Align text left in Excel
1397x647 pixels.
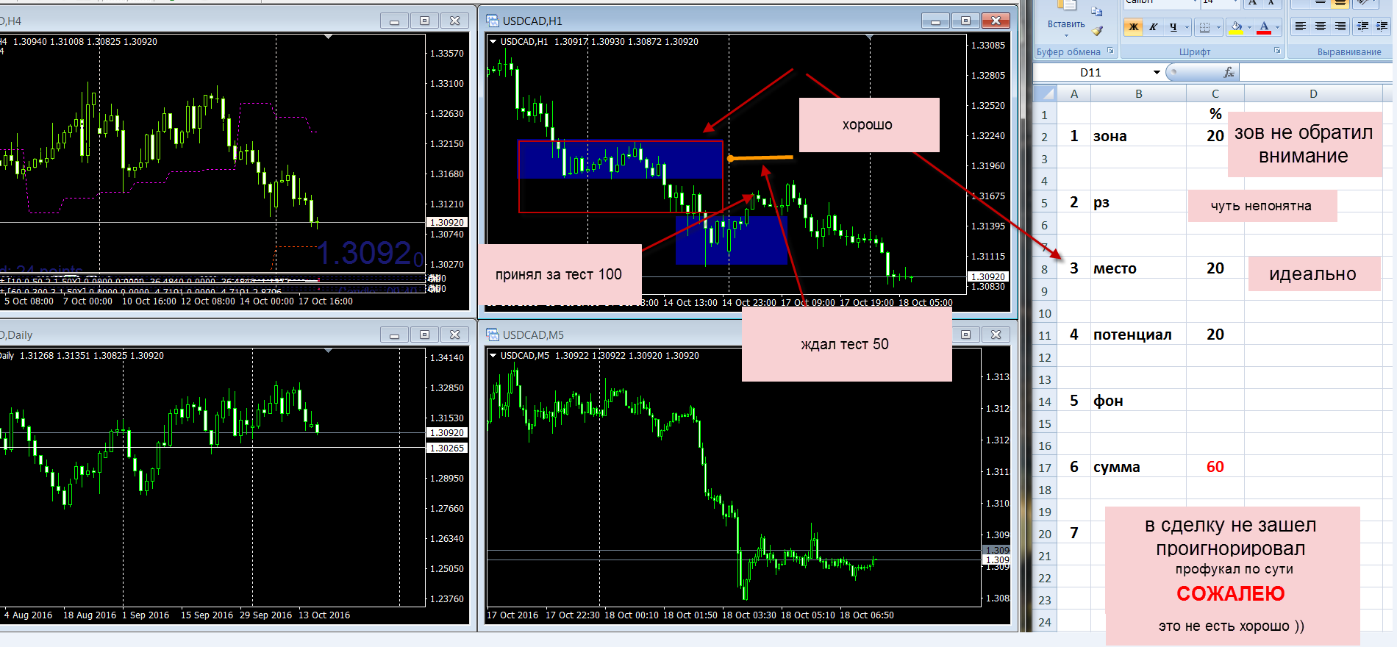coord(1300,26)
